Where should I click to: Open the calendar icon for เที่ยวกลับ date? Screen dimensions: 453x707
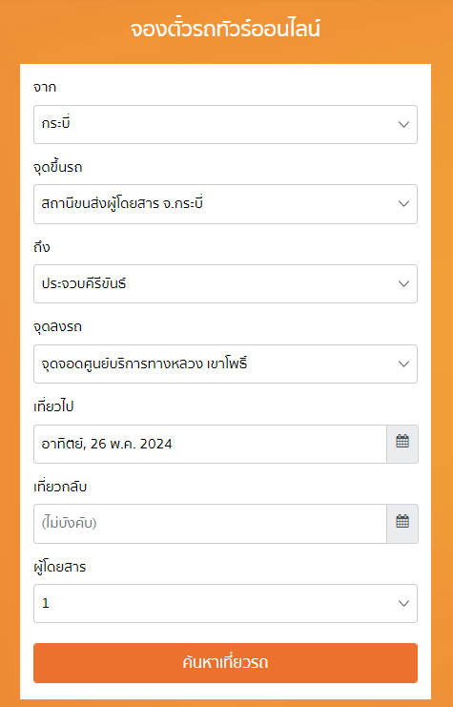[402, 524]
